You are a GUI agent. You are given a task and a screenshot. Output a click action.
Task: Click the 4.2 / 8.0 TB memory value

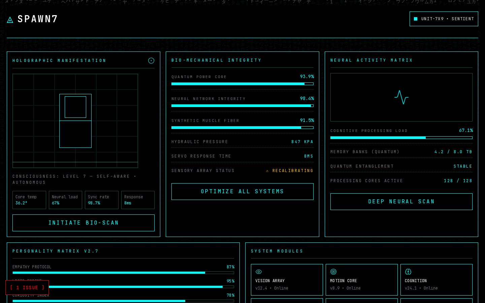point(453,152)
